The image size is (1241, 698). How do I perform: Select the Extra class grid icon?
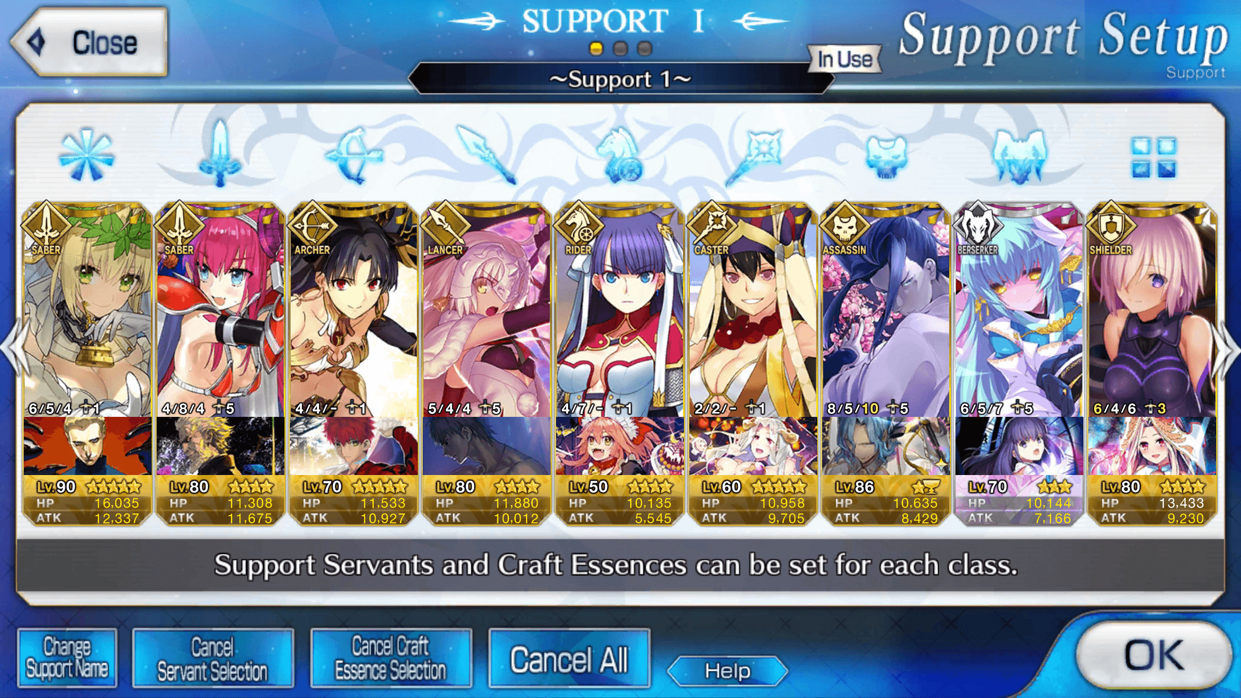click(x=1153, y=157)
